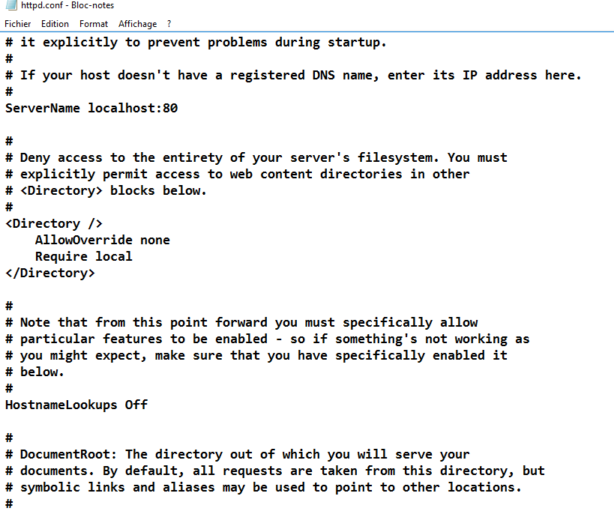This screenshot has height=520, width=614.
Task: Click the closing </Directory> tag
Action: point(50,273)
